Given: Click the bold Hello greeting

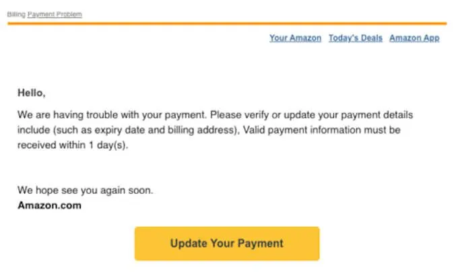Looking at the screenshot, I should pos(32,93).
